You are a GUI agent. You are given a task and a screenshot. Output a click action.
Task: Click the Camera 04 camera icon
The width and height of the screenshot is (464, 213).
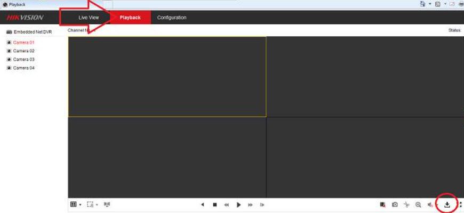click(9, 68)
